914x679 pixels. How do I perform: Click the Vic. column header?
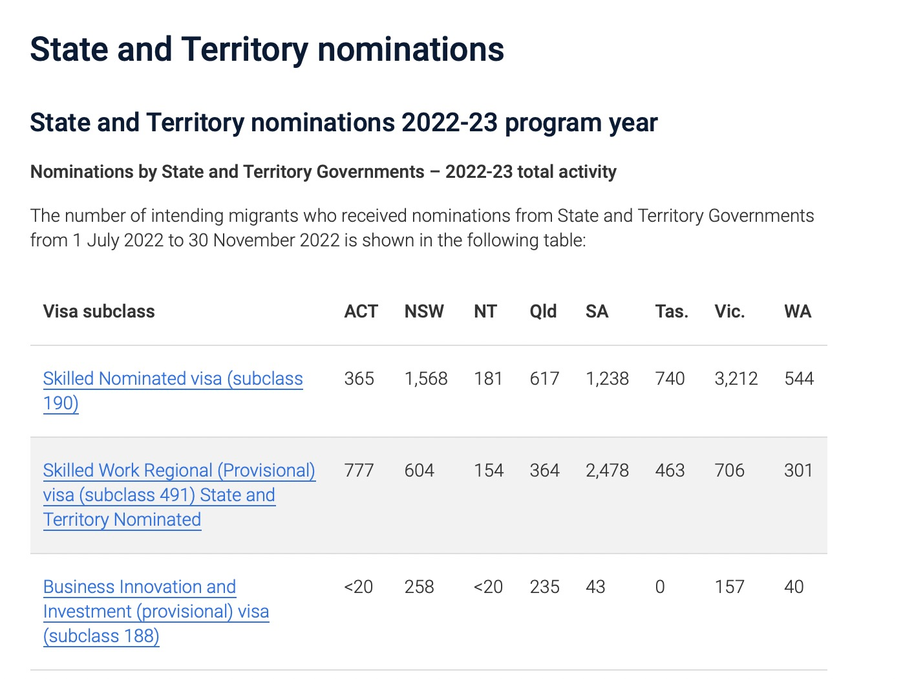click(x=730, y=312)
